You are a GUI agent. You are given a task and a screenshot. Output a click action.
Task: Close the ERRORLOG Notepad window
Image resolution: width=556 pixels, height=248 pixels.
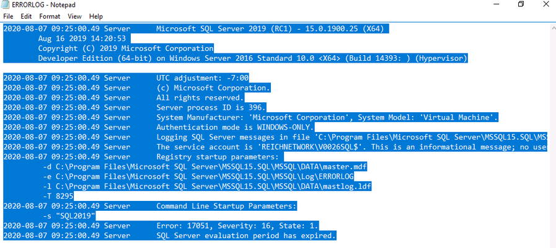click(545, 4)
